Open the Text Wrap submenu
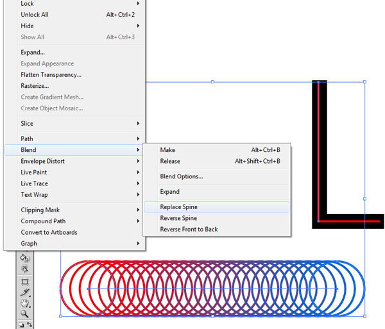 (x=75, y=195)
